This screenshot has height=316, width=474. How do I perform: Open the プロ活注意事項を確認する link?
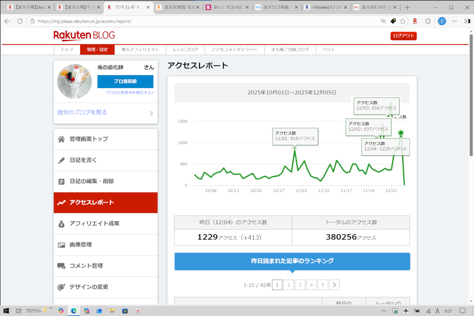coord(129,92)
